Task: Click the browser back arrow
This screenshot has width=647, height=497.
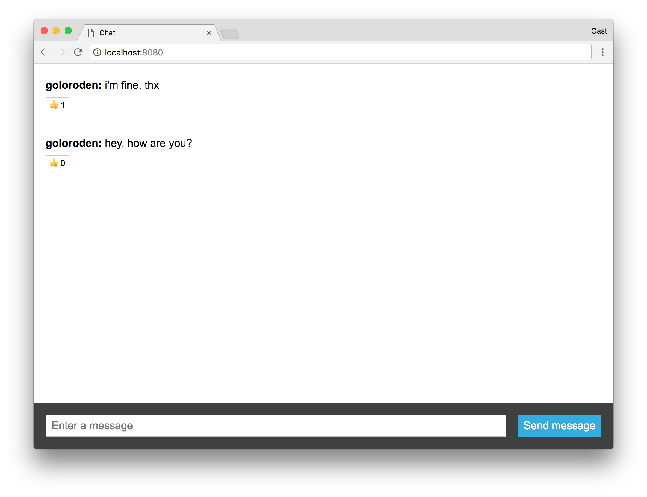Action: point(44,52)
